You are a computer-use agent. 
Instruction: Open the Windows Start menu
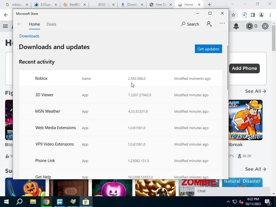click(x=6, y=202)
